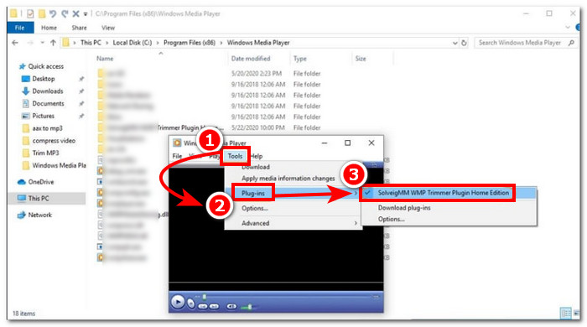Expand breadcrumb chevron after Local Disk (C:)
This screenshot has height=327, width=587.
pyautogui.click(x=158, y=43)
